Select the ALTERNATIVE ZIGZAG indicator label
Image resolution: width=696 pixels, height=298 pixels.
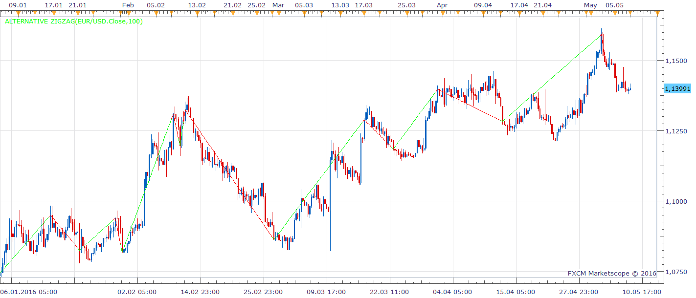click(74, 21)
